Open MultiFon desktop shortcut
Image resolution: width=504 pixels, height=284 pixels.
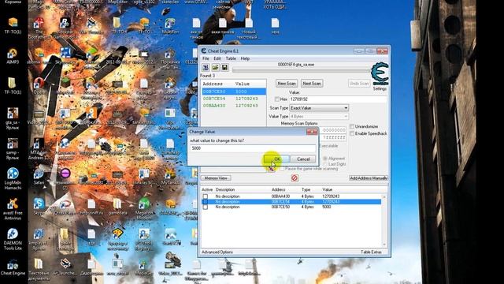tap(170, 26)
